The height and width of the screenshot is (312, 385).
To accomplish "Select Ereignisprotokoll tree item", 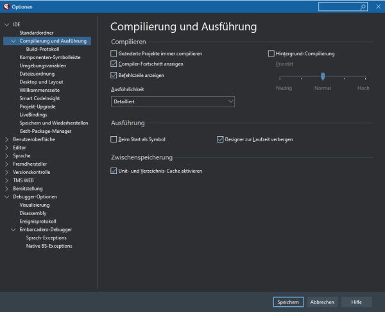I will (x=38, y=221).
